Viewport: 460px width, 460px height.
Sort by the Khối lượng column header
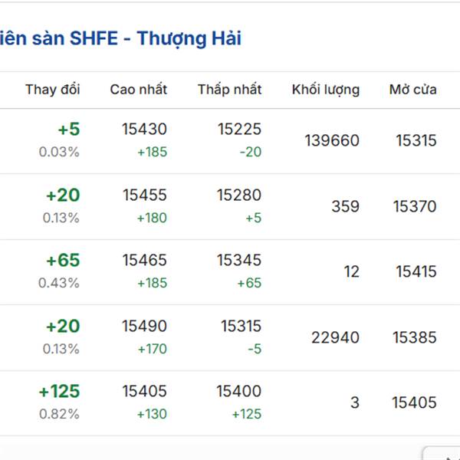326,90
